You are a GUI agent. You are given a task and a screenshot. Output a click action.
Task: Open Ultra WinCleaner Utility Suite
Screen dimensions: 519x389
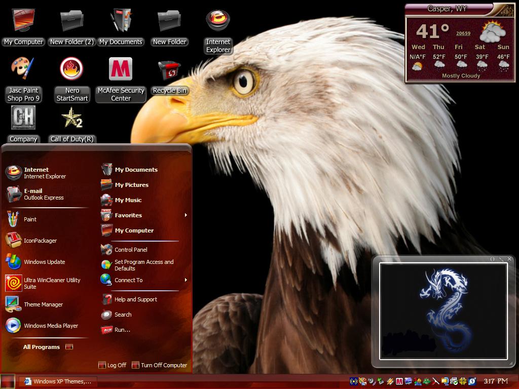pos(46,283)
